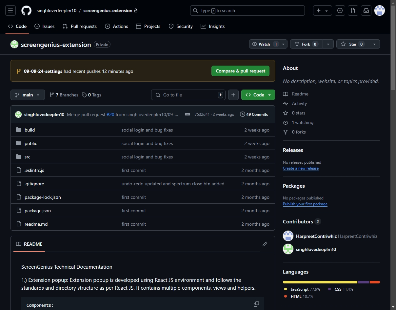This screenshot has width=396, height=310.
Task: Open the main branch switcher dropdown
Action: [28, 95]
